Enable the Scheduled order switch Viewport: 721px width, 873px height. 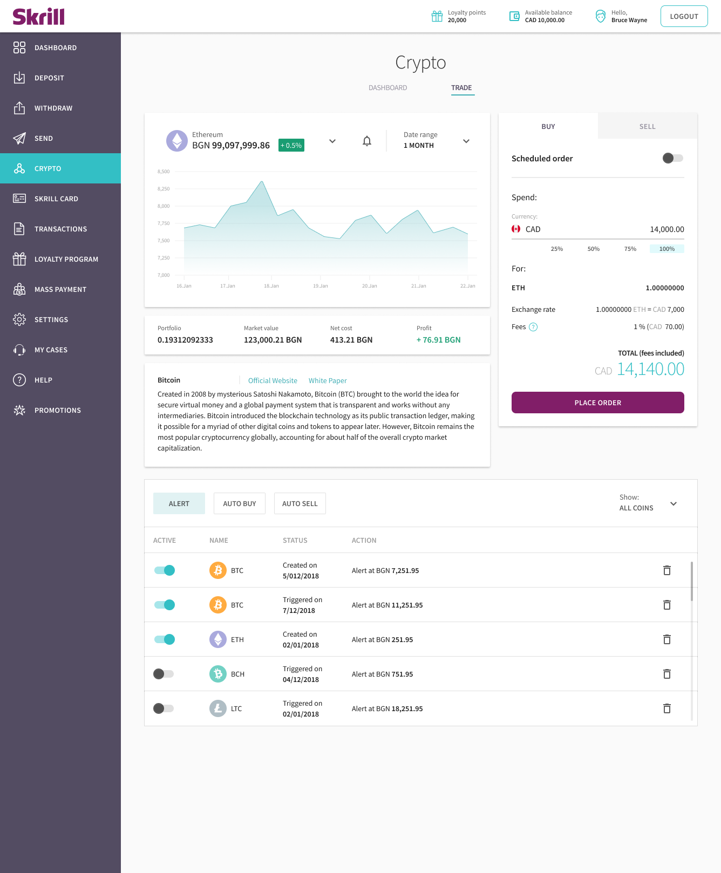(x=673, y=158)
